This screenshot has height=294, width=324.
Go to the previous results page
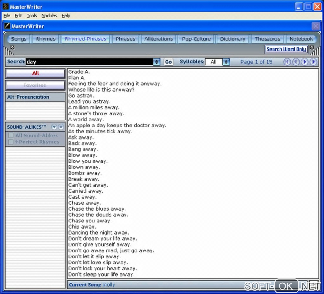pyautogui.click(x=296, y=62)
